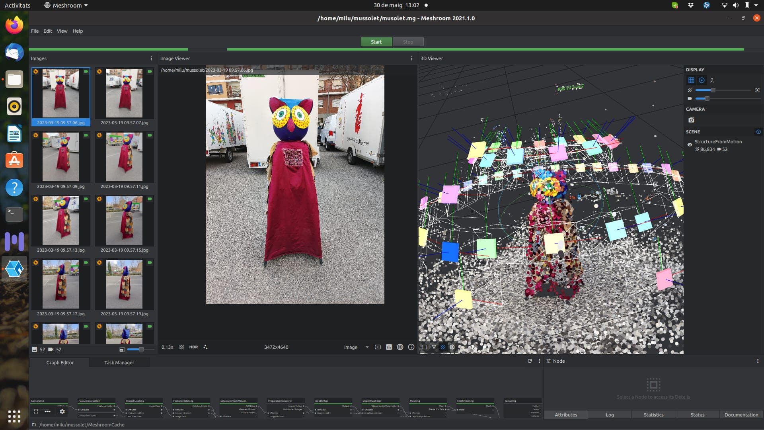Click the Stop button

pyautogui.click(x=408, y=42)
